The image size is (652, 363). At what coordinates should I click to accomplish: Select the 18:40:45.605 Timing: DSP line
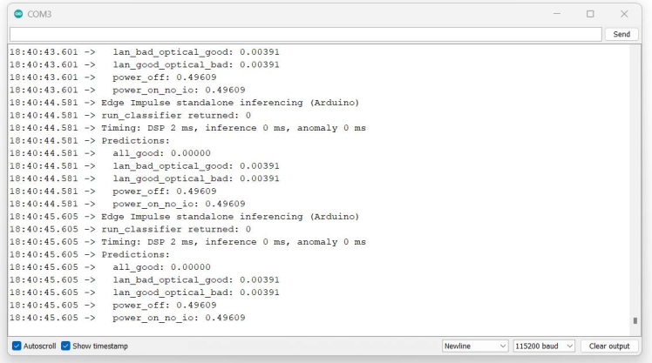[x=187, y=242]
